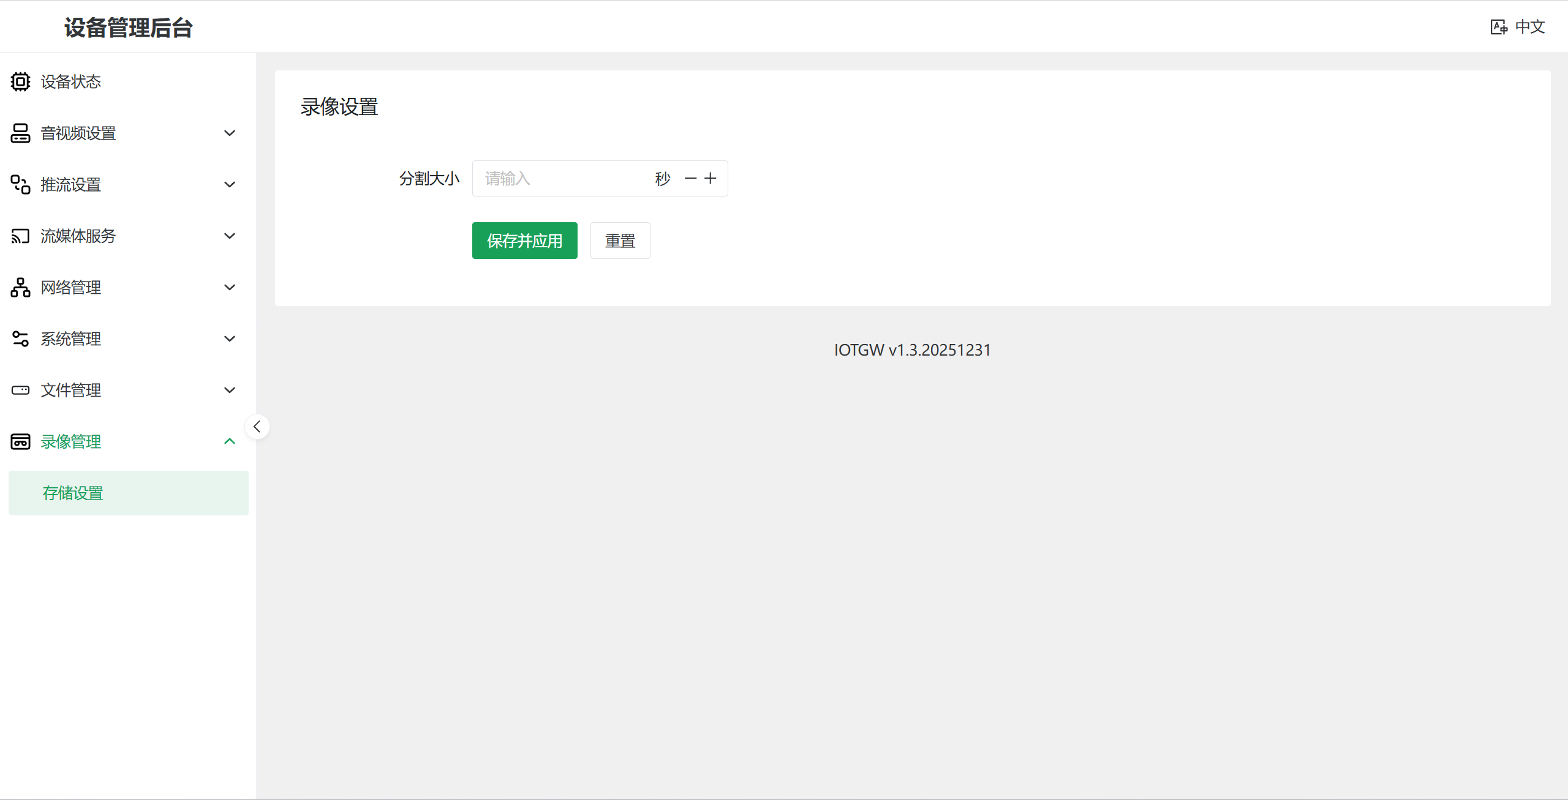Collapse the sidebar with the arrow handle
The height and width of the screenshot is (800, 1568).
[257, 427]
